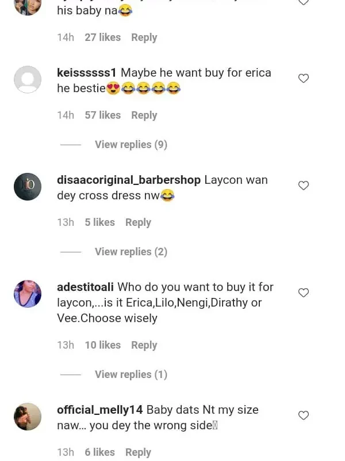Viewport: 345px width, 461px height.
Task: Reply to official_melly14's comment
Action: pos(138,452)
